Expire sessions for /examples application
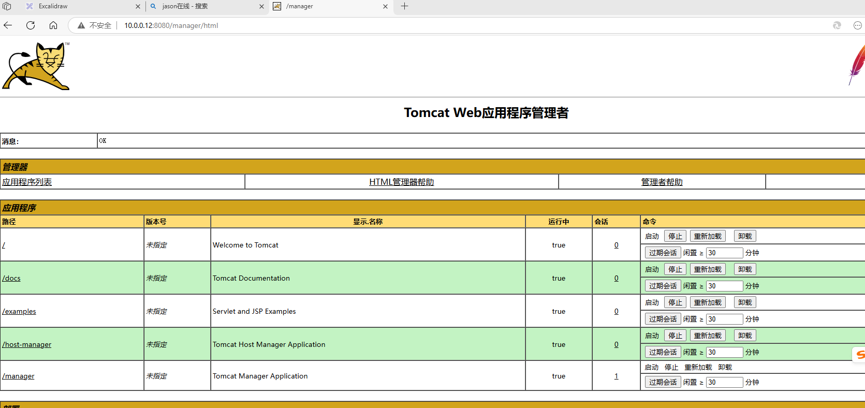 [x=663, y=319]
